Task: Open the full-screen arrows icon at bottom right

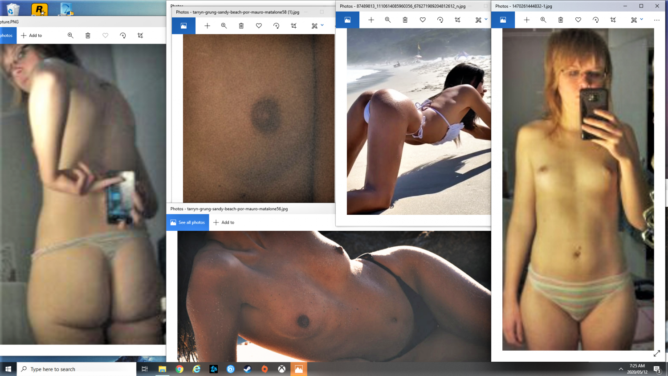Action: (x=657, y=353)
